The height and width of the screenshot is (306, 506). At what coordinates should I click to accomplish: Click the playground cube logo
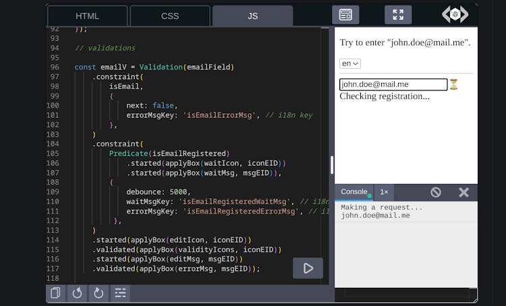455,15
